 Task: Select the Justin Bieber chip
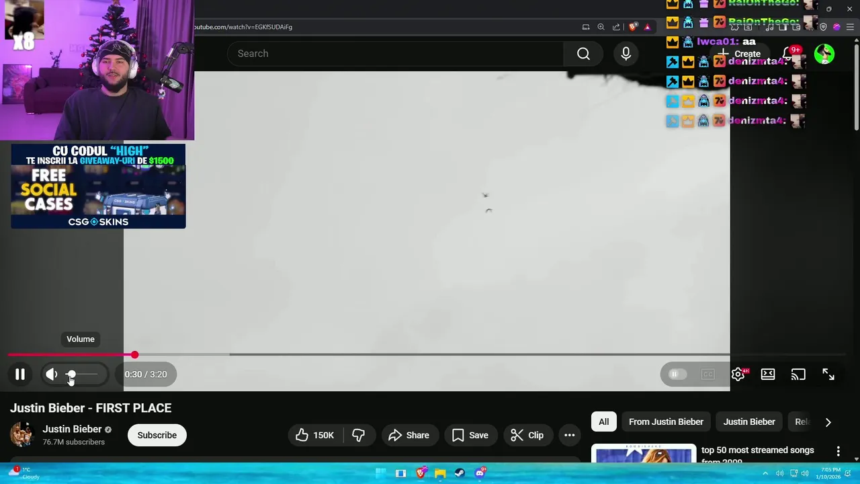[x=749, y=421]
